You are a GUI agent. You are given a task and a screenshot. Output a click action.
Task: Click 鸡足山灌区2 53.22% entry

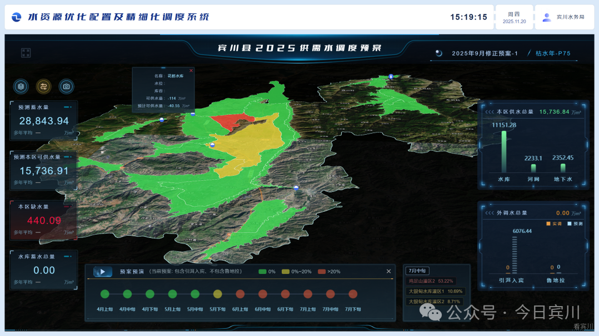[431, 281]
